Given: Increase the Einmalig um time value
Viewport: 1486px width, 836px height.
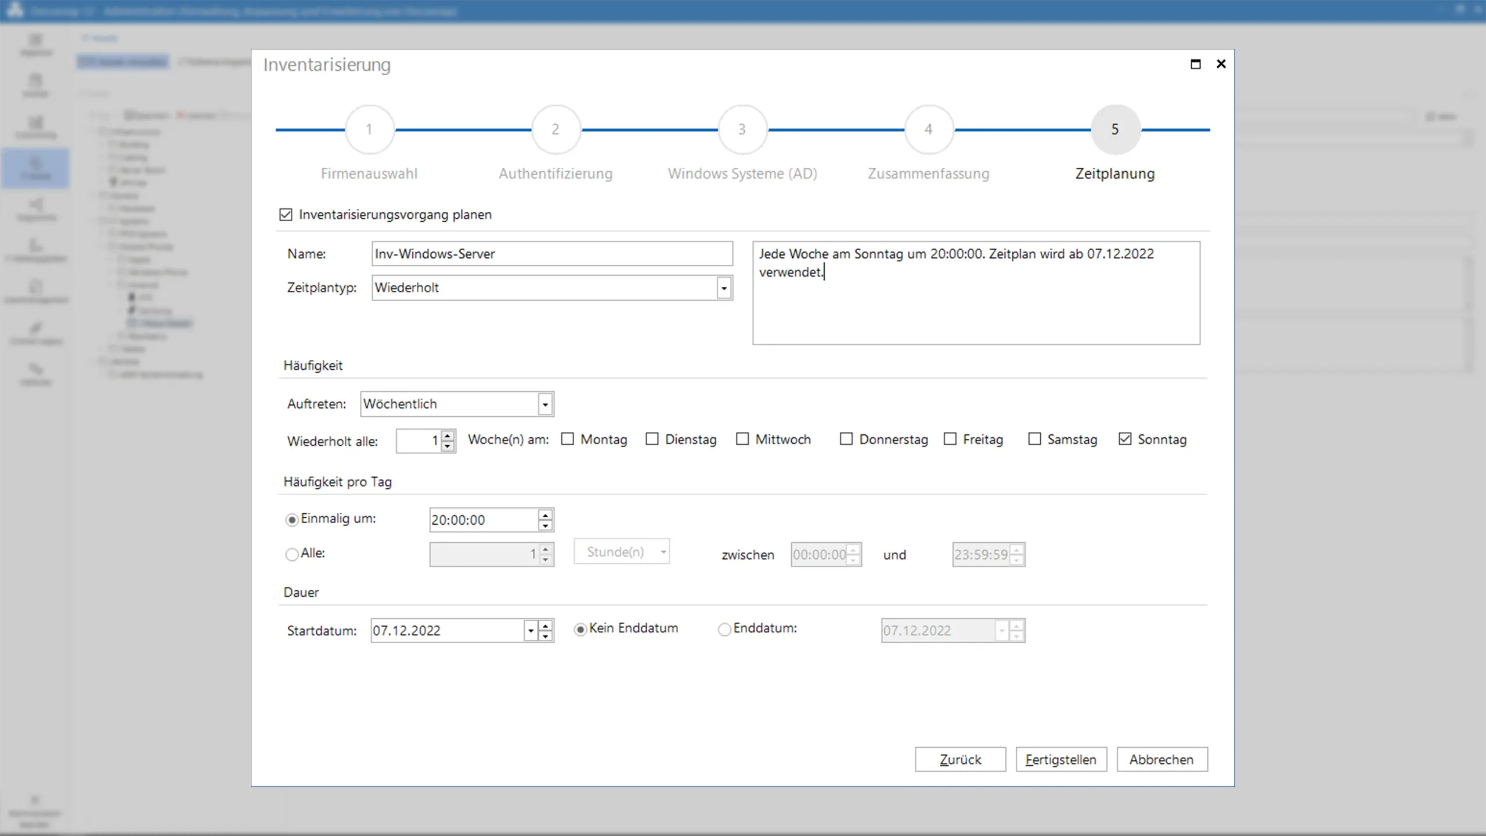Looking at the screenshot, I should tap(545, 514).
